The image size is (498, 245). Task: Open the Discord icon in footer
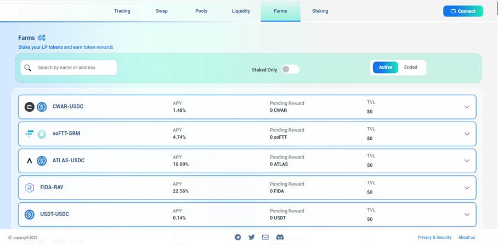point(280,237)
